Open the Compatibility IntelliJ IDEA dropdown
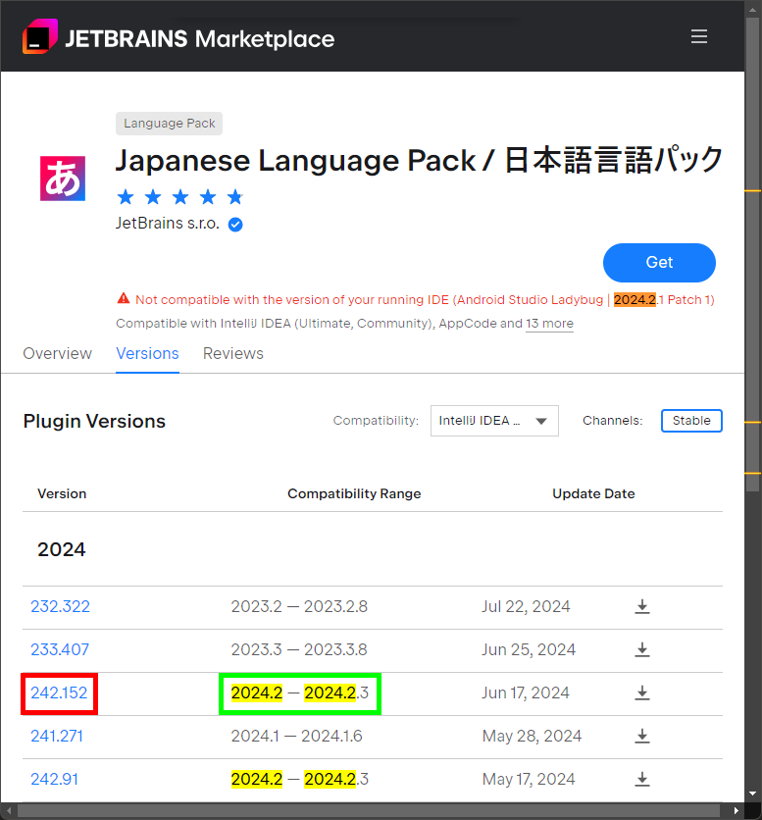 pyautogui.click(x=494, y=421)
